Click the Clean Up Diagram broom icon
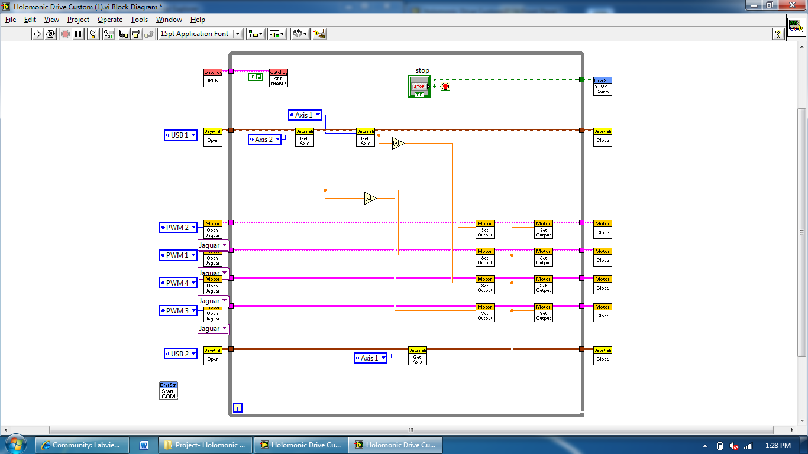Viewport: 808px width, 454px height. [320, 34]
